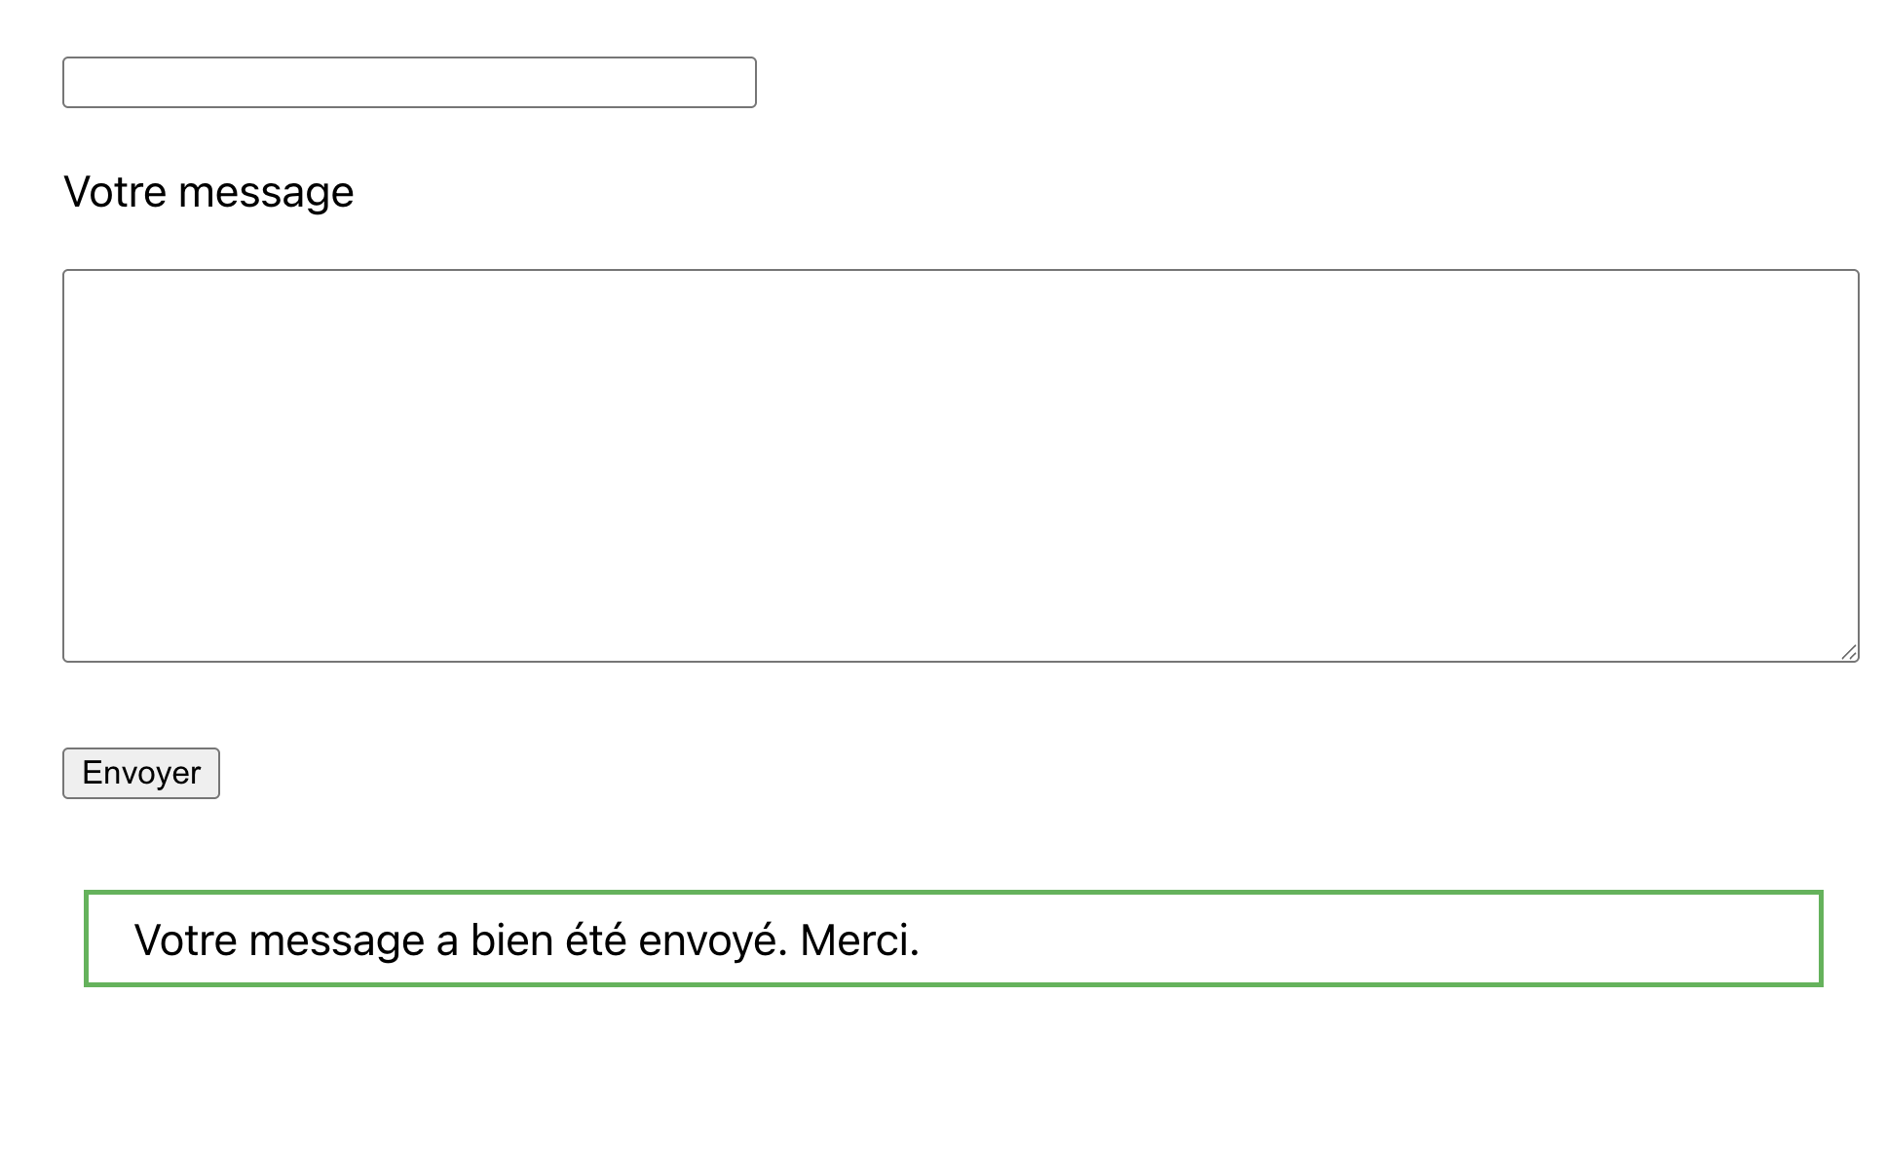The height and width of the screenshot is (1150, 1886).
Task: Click the single-line text field at top
Action: coord(409,82)
